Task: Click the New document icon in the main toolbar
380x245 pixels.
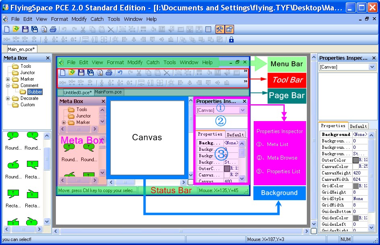Action: tap(7, 30)
